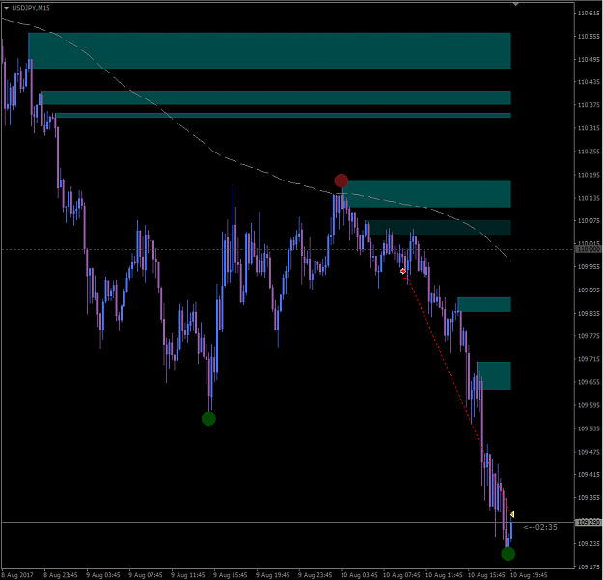Viewport: 603px width, 580px height.
Task: Click the 110.135 price axis label
Action: tap(589, 198)
